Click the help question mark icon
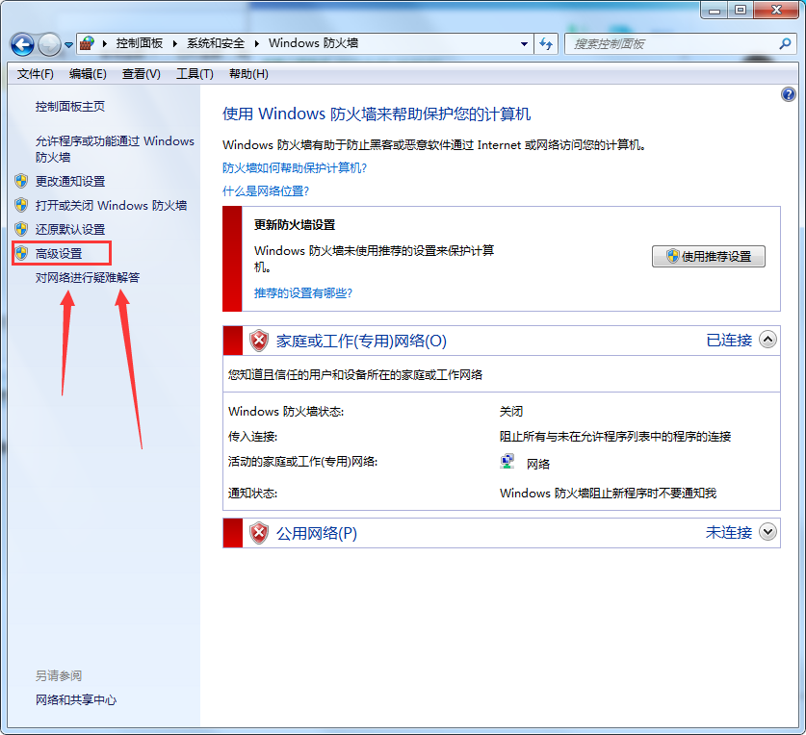Viewport: 806px width, 735px height. 789,94
